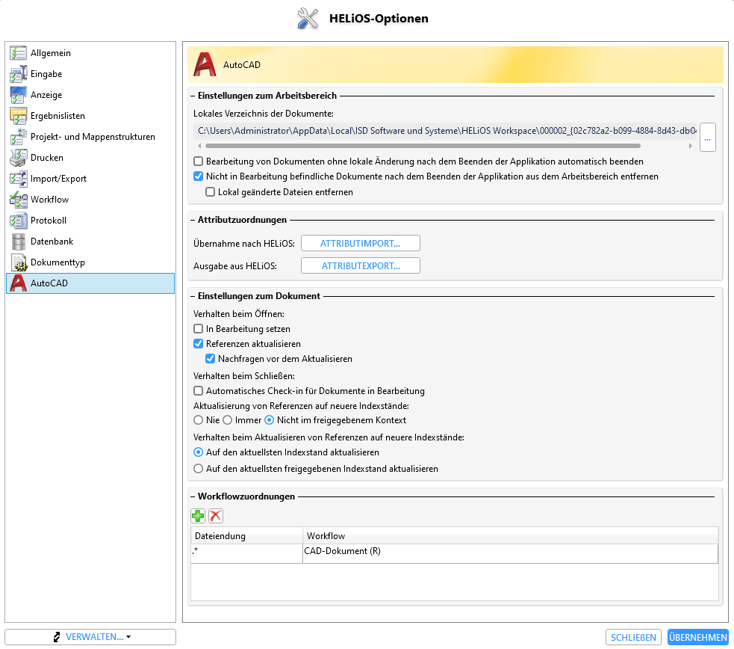This screenshot has width=734, height=649.
Task: Click the Datenbank cylinder icon
Action: [18, 242]
